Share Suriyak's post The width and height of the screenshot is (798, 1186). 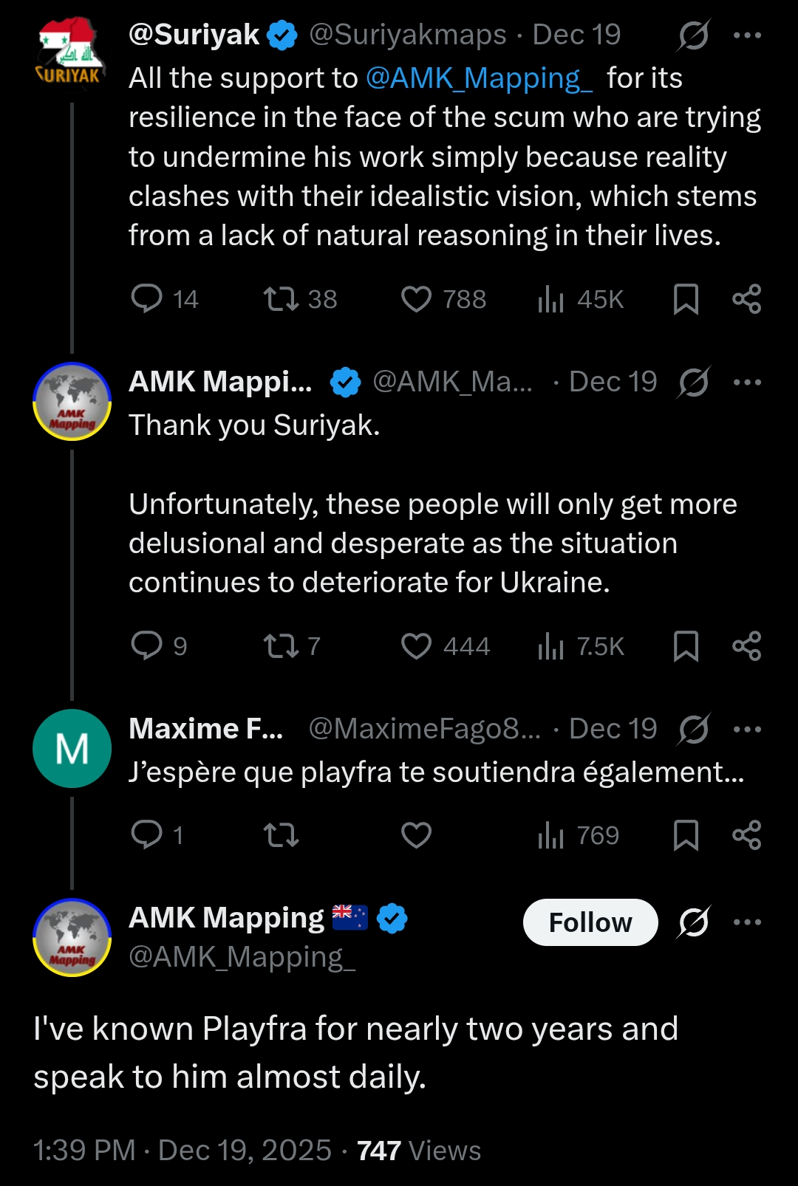click(x=746, y=299)
